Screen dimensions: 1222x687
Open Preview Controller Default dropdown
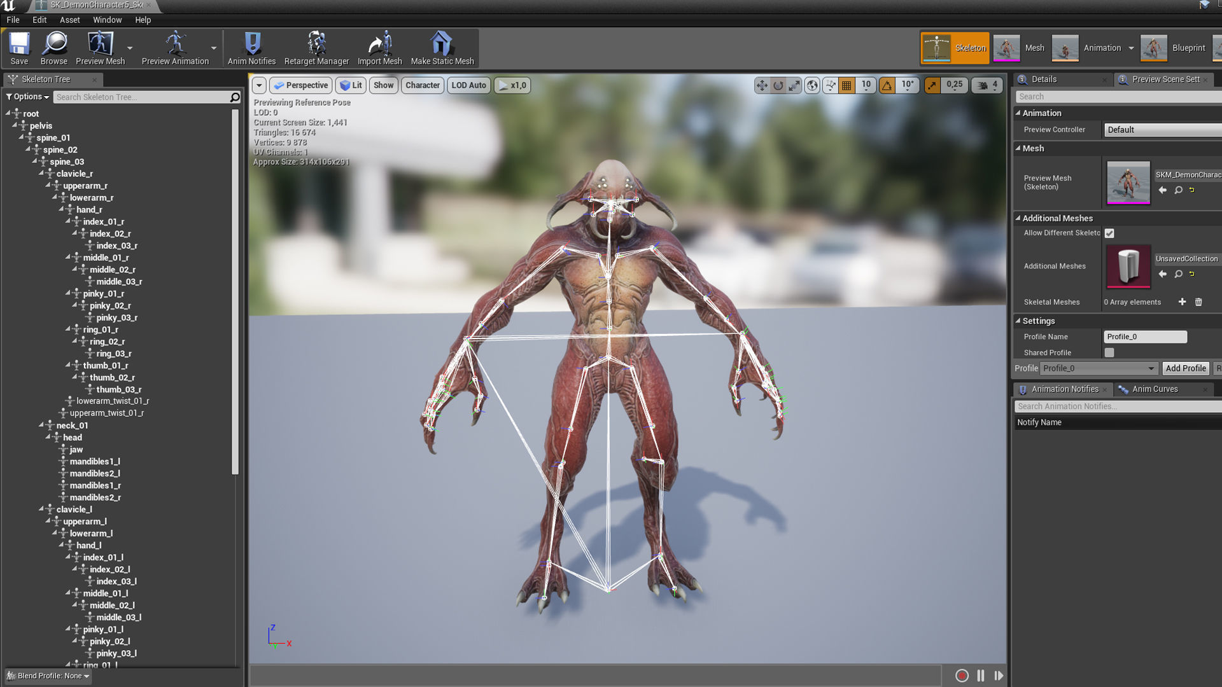tap(1163, 130)
